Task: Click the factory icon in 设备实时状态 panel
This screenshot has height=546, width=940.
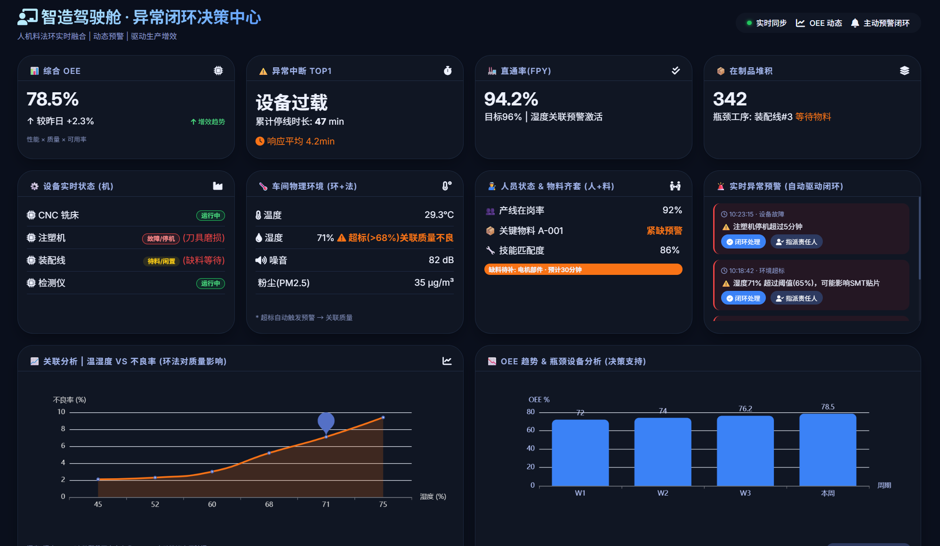Action: 217,186
